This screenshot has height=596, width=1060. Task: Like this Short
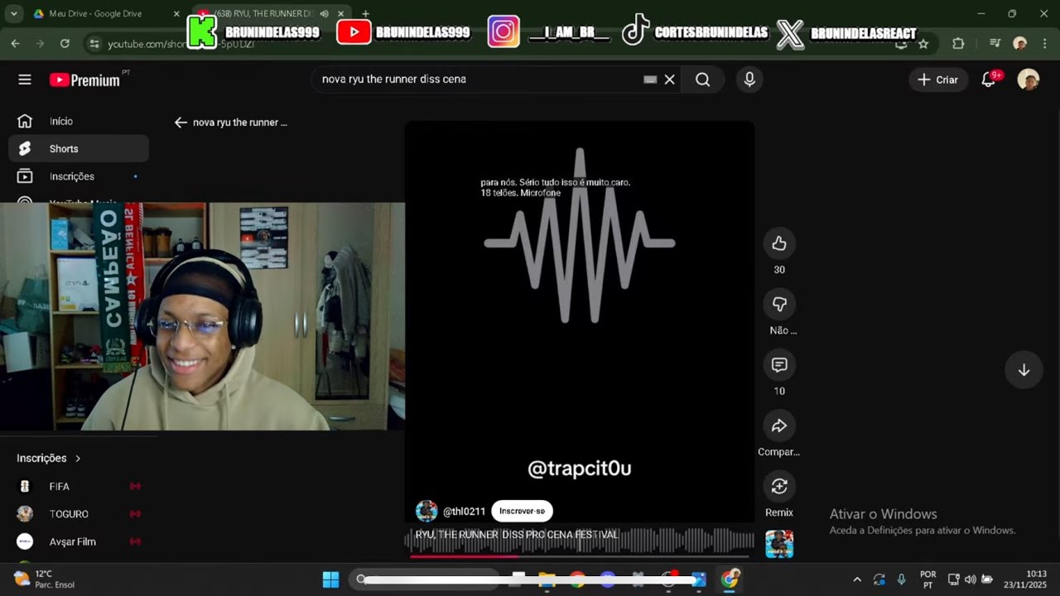pos(779,243)
